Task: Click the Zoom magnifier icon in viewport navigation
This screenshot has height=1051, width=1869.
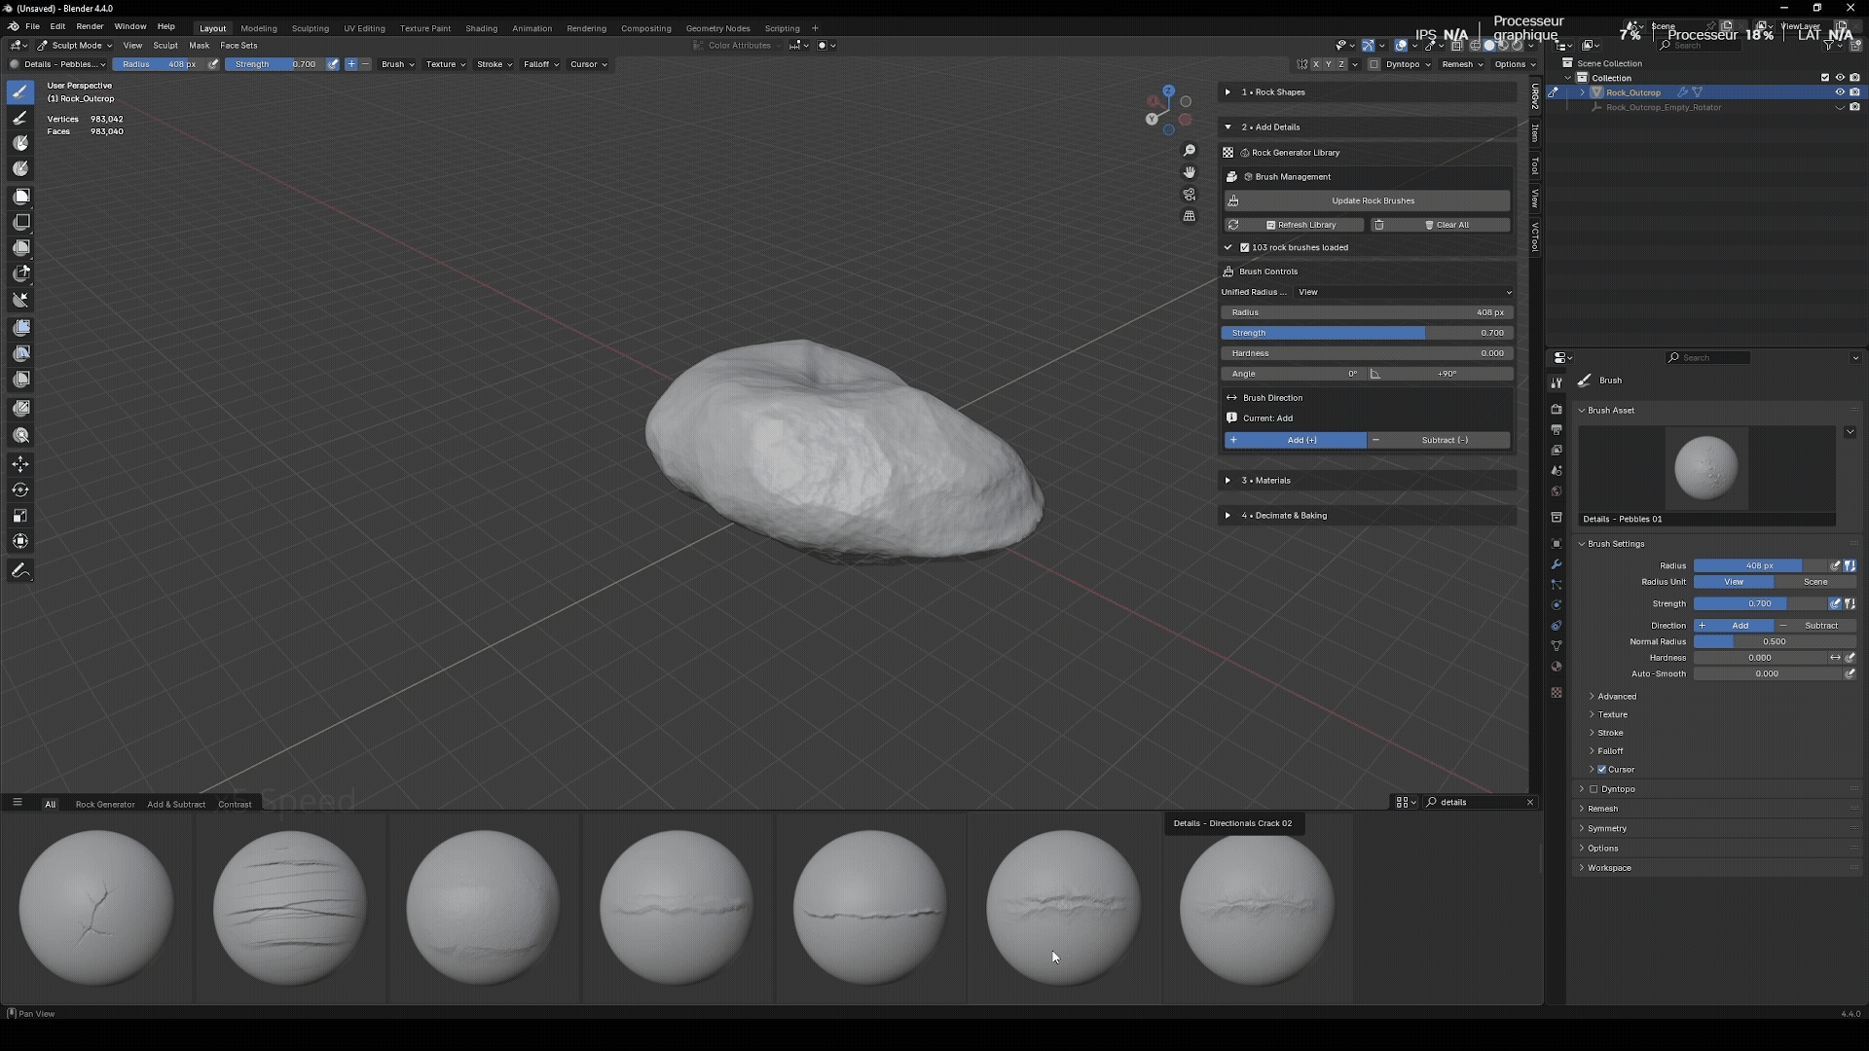Action: click(1189, 151)
